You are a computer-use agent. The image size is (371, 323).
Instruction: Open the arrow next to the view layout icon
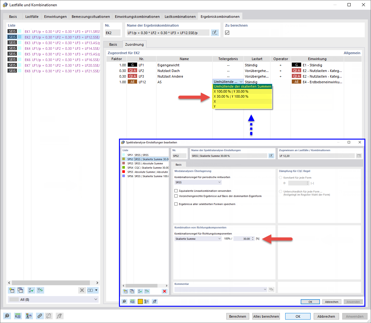point(96,290)
